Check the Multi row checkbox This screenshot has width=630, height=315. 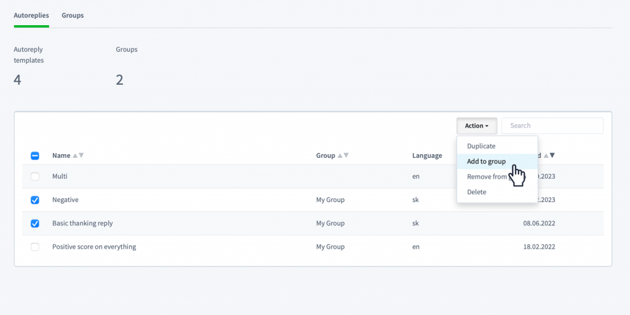tap(35, 176)
